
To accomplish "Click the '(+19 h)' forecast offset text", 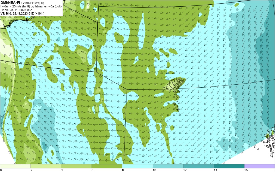I will [39, 13].
